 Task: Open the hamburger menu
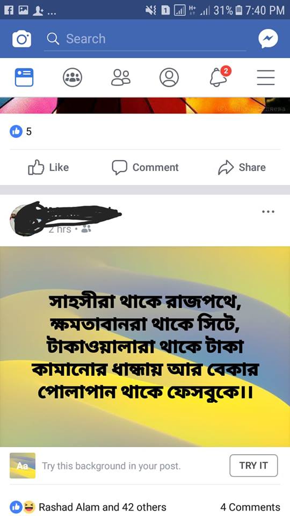tap(266, 77)
